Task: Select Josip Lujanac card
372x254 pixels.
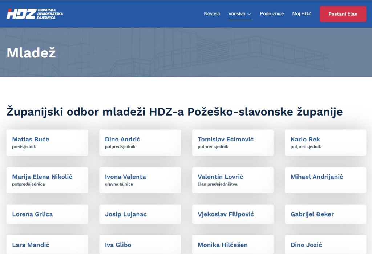Action: pos(140,214)
